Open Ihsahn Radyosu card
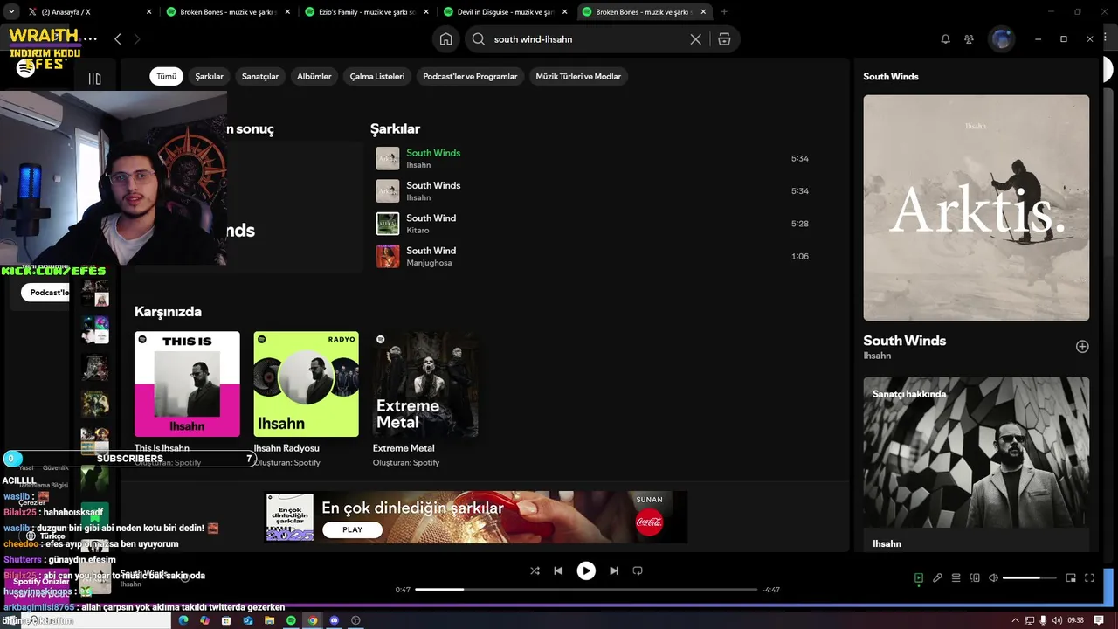 pyautogui.click(x=306, y=398)
